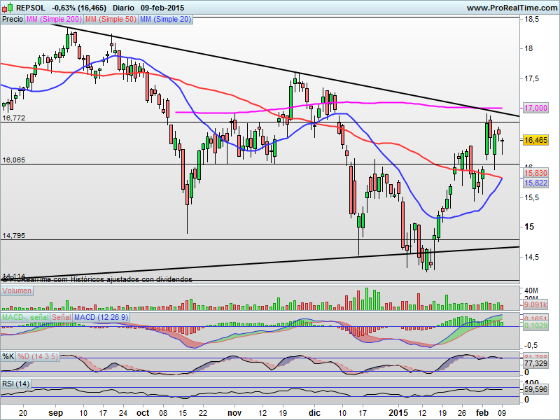Open the www.ProRealTime.com link
The height and width of the screenshot is (420, 560).
[x=512, y=8]
